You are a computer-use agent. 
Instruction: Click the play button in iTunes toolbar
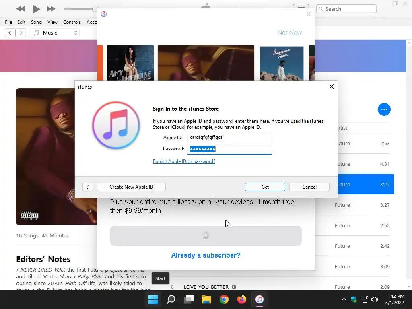coord(36,9)
